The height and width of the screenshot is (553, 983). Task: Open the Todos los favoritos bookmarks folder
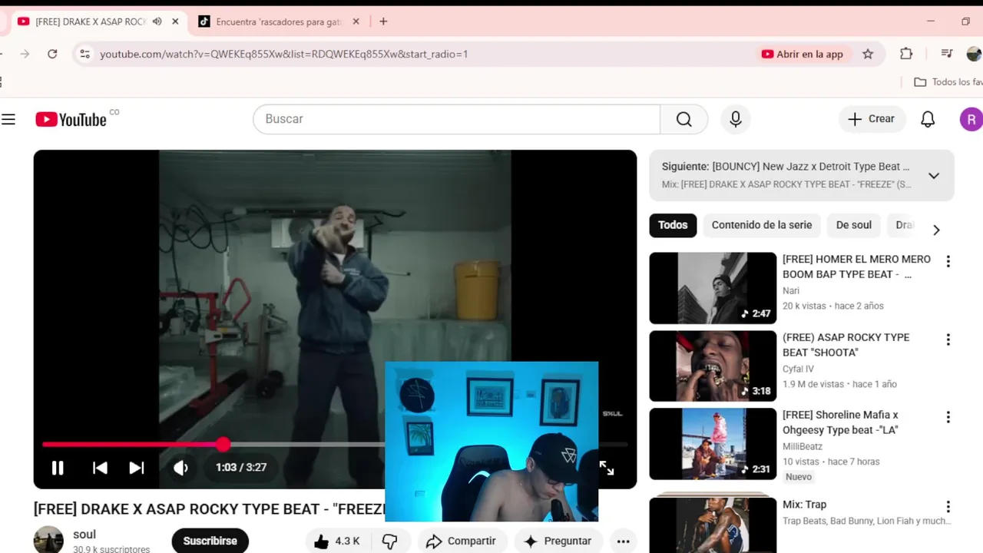[x=948, y=82]
